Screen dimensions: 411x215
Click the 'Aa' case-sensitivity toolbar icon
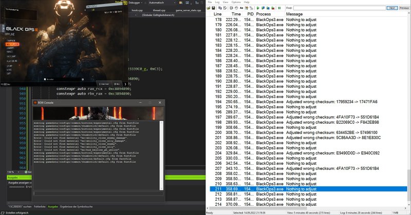[241, 8]
